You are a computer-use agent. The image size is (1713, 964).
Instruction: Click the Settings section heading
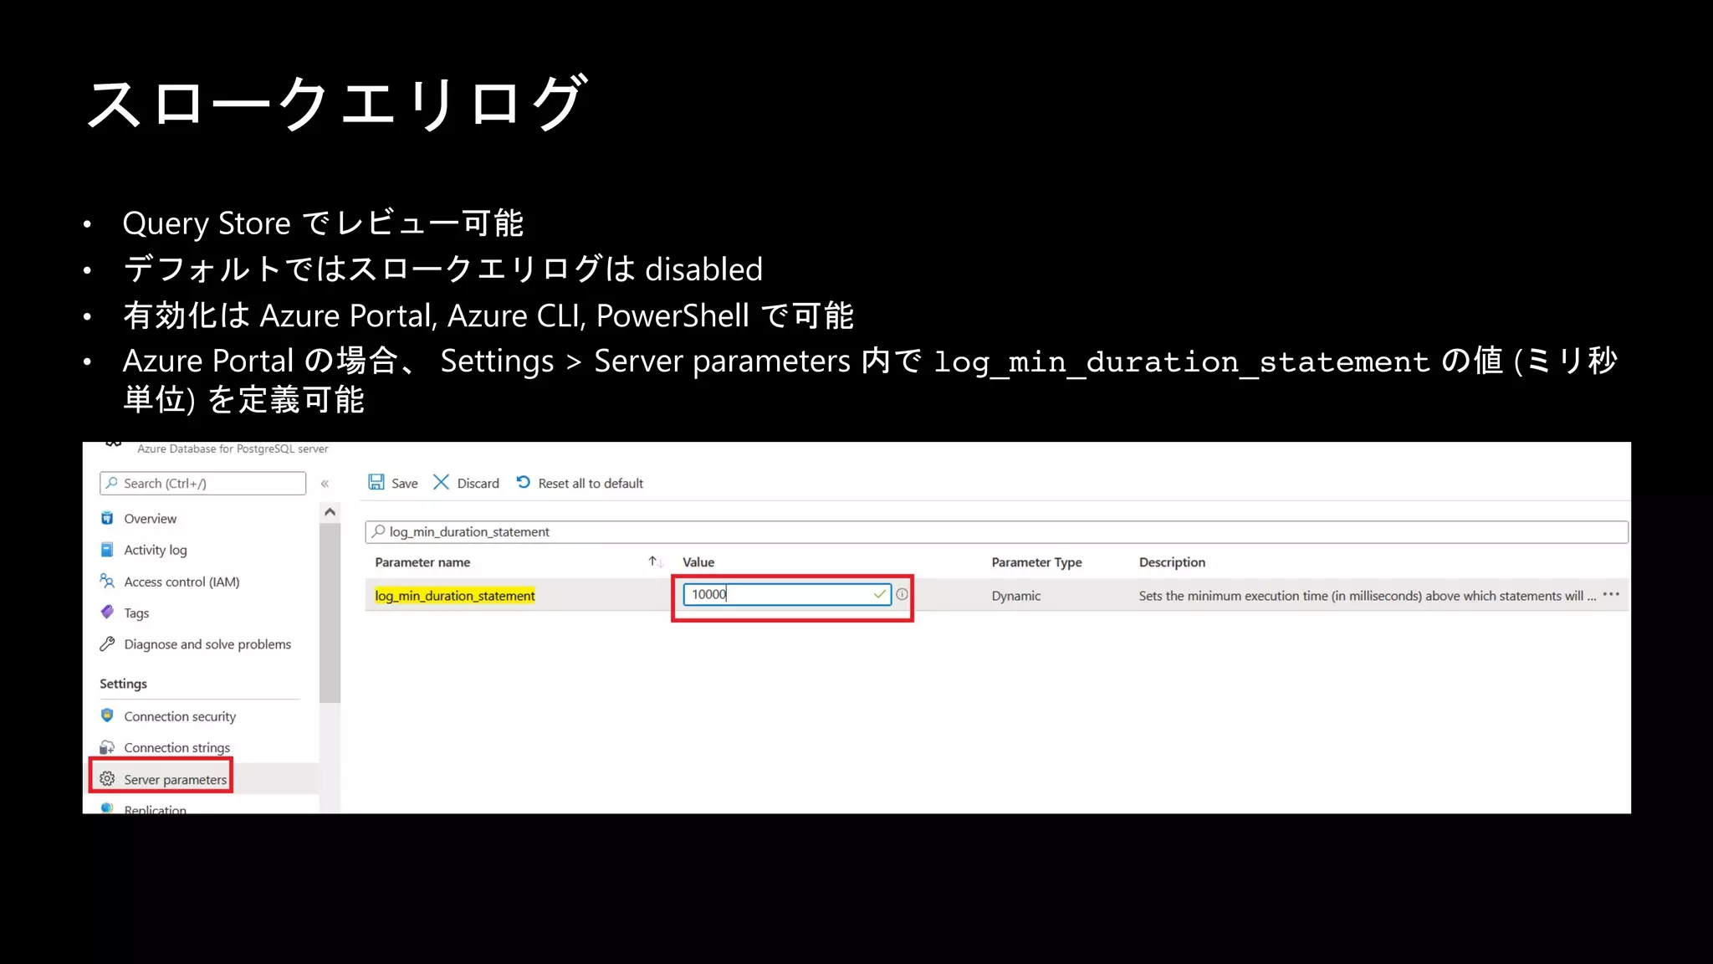coord(123,684)
